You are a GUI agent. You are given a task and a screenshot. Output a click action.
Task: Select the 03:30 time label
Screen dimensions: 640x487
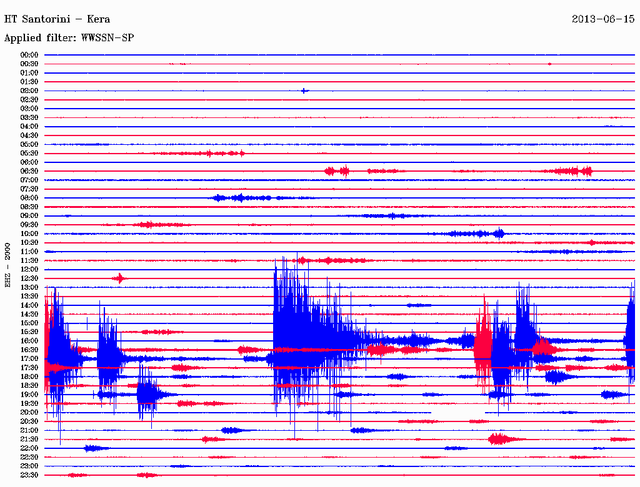pos(29,117)
